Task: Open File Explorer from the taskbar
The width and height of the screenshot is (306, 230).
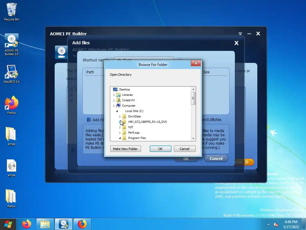Action: point(45,224)
